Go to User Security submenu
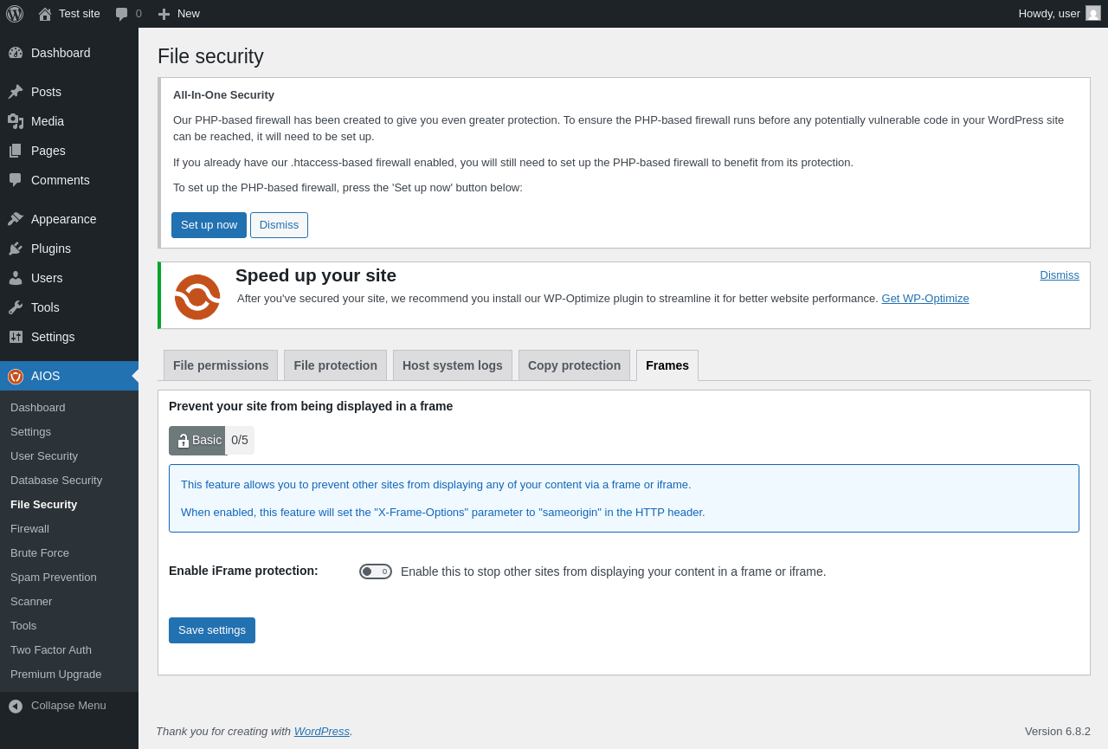The width and height of the screenshot is (1108, 749). coord(69,456)
